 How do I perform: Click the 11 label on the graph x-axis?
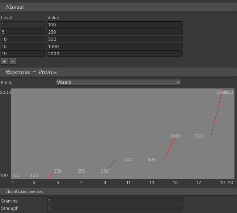tap(128, 183)
